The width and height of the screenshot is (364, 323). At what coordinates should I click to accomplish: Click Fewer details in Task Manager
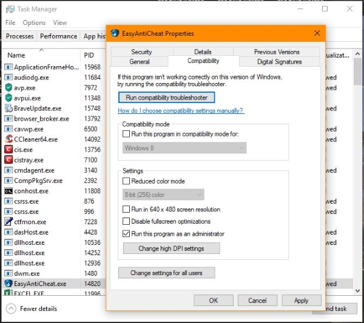pyautogui.click(x=38, y=308)
